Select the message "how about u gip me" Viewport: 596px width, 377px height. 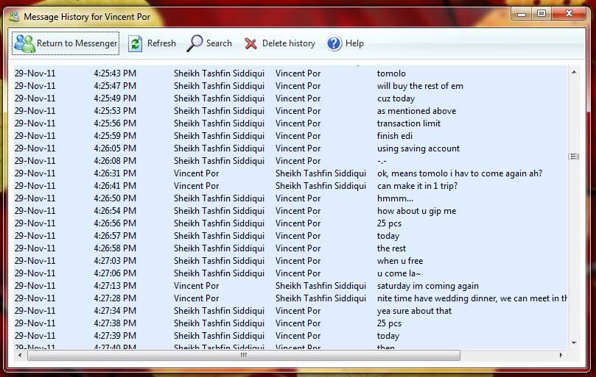(x=416, y=211)
